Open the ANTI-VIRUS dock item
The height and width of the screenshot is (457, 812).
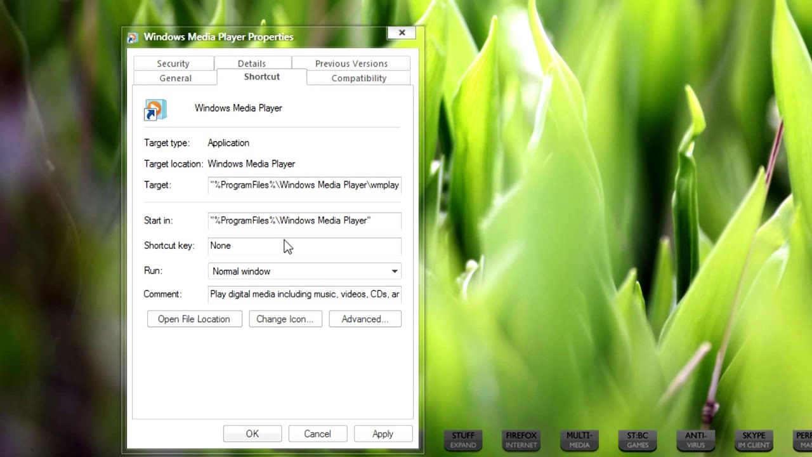click(x=696, y=440)
